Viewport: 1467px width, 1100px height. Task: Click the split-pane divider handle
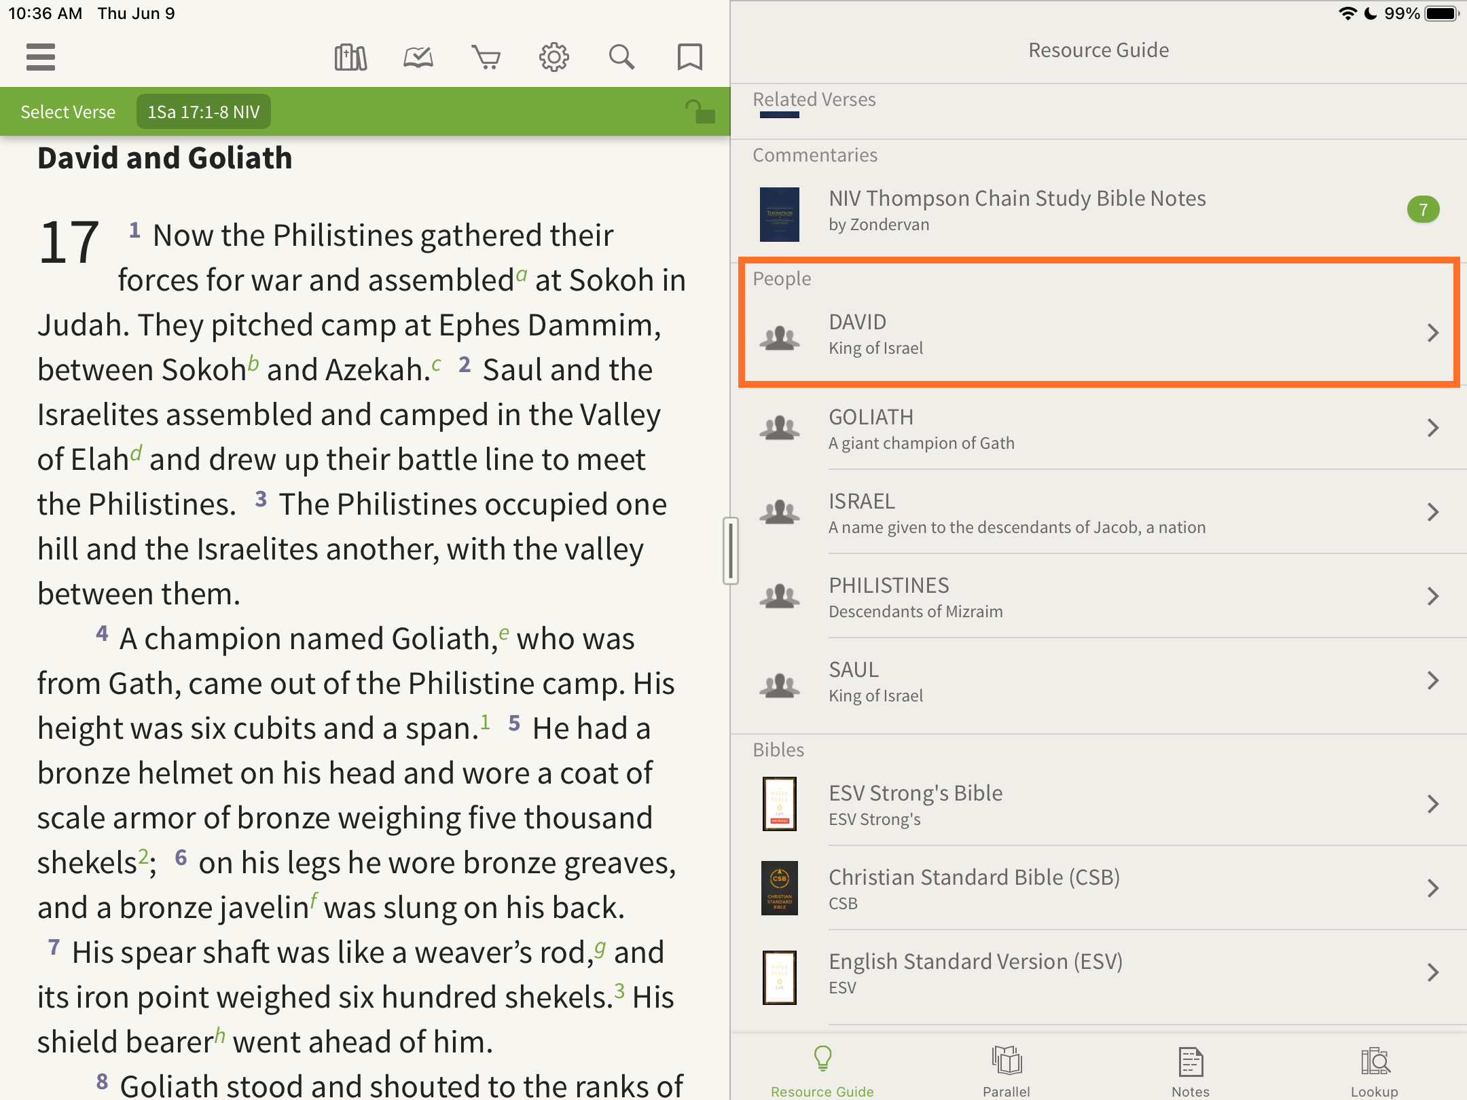[730, 550]
